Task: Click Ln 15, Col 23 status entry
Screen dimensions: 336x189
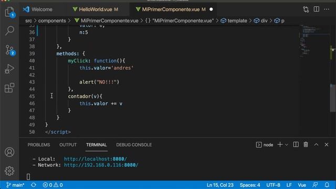Action: pyautogui.click(x=220, y=185)
